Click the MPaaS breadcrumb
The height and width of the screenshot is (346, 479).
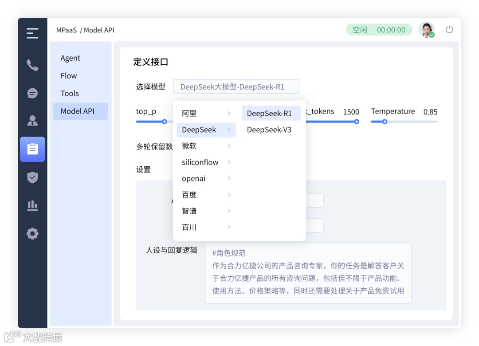click(66, 30)
